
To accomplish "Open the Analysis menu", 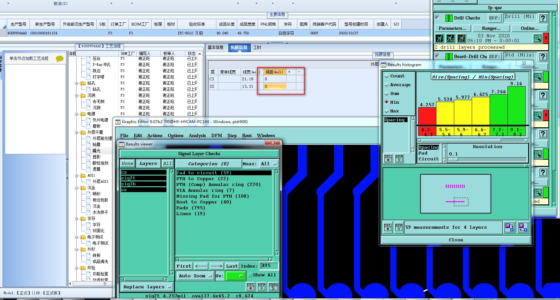I will 197,136.
